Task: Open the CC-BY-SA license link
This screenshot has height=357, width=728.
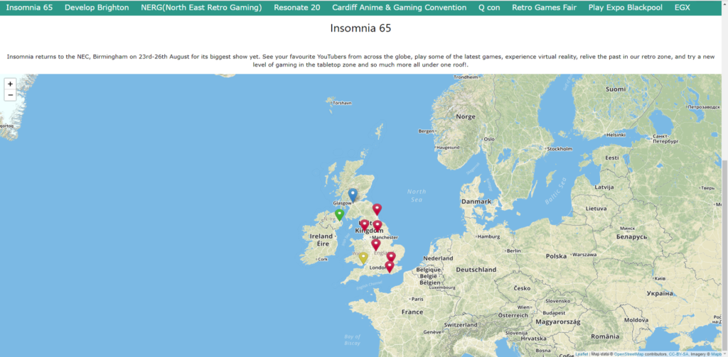Action: pos(678,353)
